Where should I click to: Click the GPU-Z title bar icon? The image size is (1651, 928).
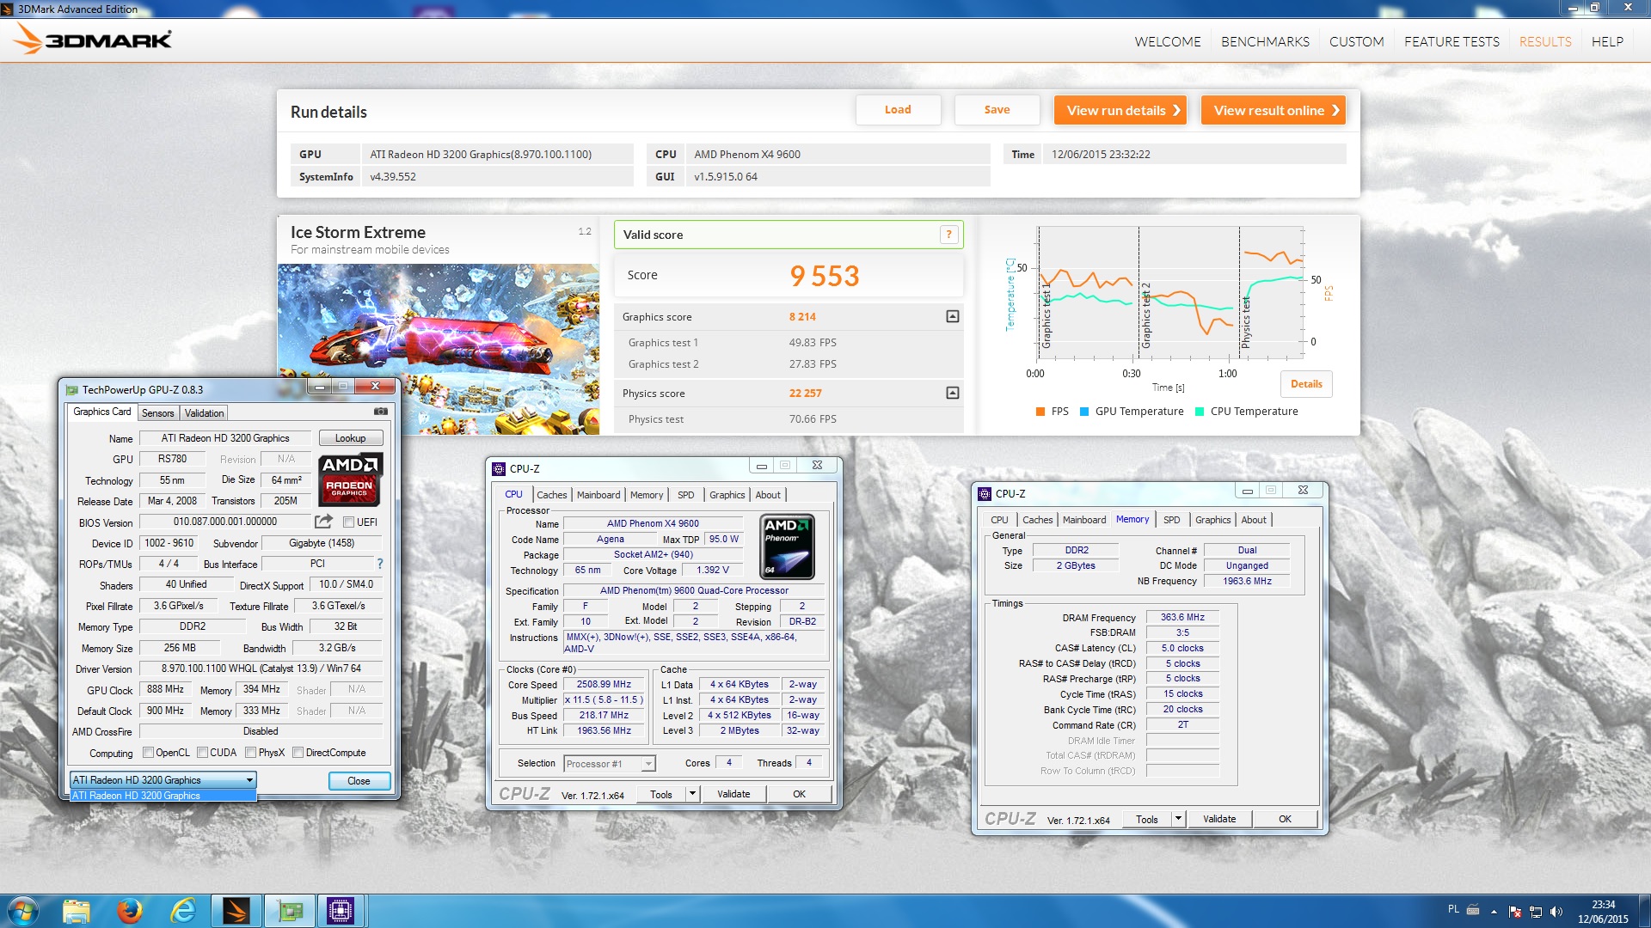point(72,389)
